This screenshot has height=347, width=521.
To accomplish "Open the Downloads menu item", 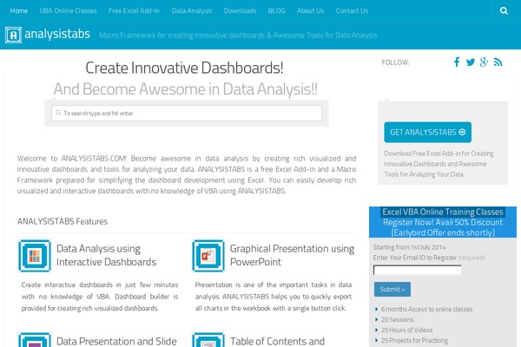I will click(x=240, y=11).
